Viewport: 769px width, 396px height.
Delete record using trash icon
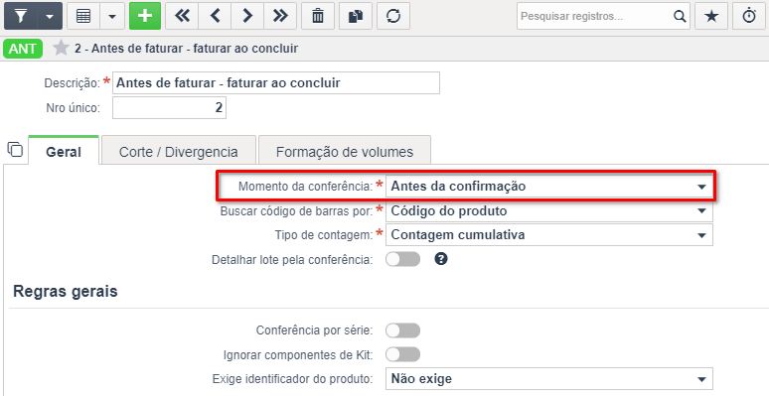(318, 16)
